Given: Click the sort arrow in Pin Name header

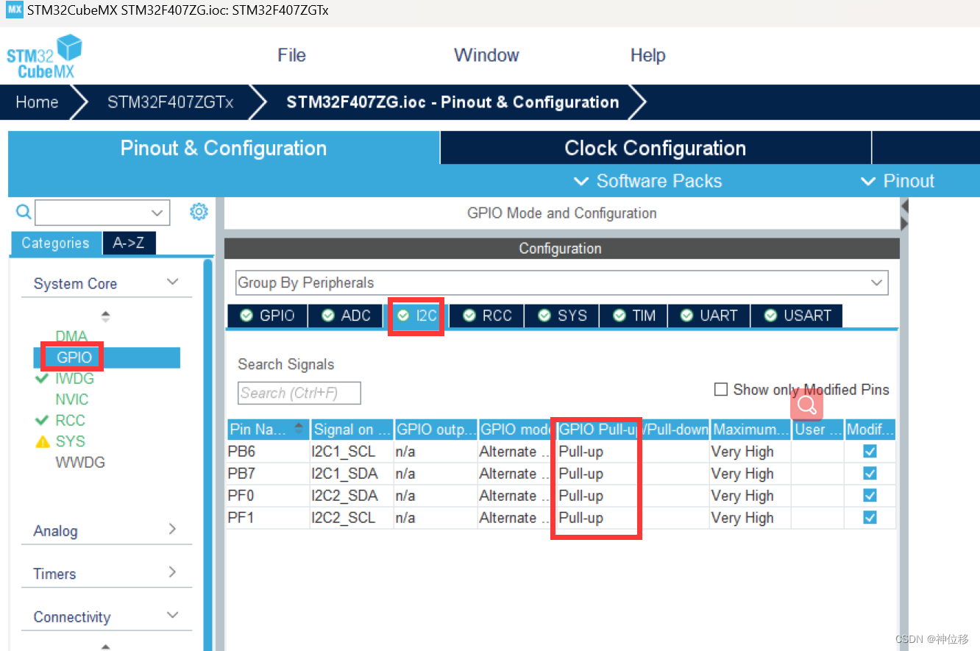Looking at the screenshot, I should [x=299, y=426].
